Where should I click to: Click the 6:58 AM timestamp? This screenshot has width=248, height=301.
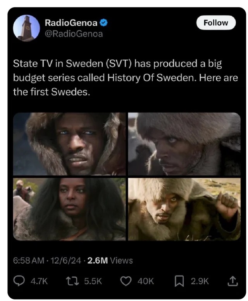tap(29, 261)
